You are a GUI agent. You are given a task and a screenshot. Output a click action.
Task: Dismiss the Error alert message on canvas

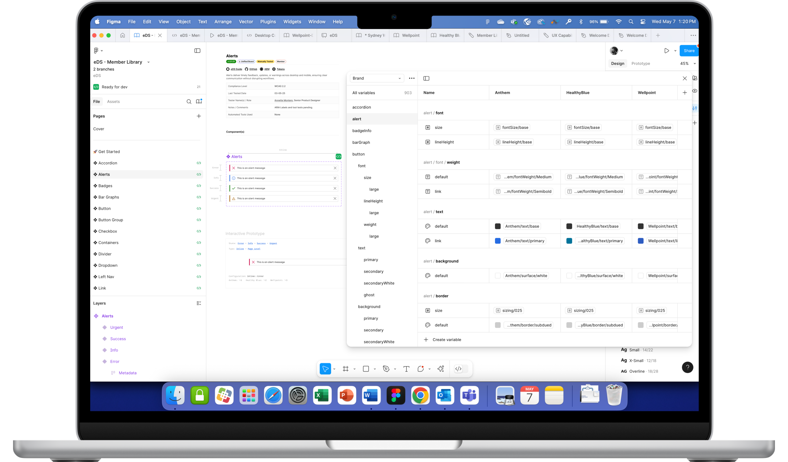point(335,168)
